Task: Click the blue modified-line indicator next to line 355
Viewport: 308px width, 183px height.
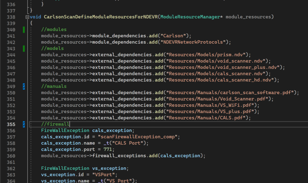Action: tap(24, 124)
